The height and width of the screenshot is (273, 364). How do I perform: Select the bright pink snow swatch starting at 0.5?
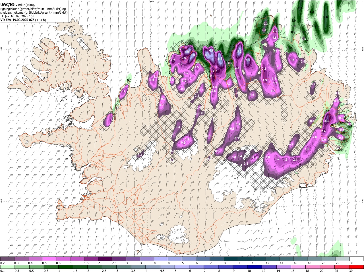point(49,259)
